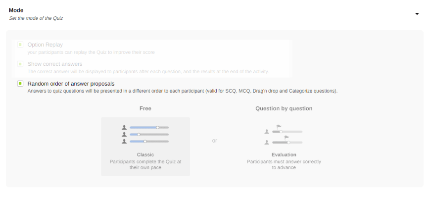
Task: Click the top blue progress bar in Classic
Action: (143, 127)
